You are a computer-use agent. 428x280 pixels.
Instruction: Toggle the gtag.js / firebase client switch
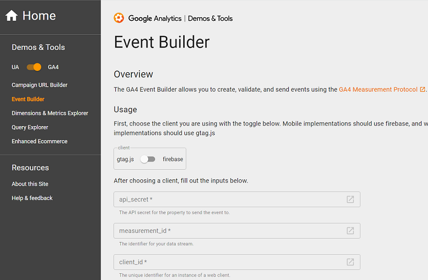click(x=148, y=159)
